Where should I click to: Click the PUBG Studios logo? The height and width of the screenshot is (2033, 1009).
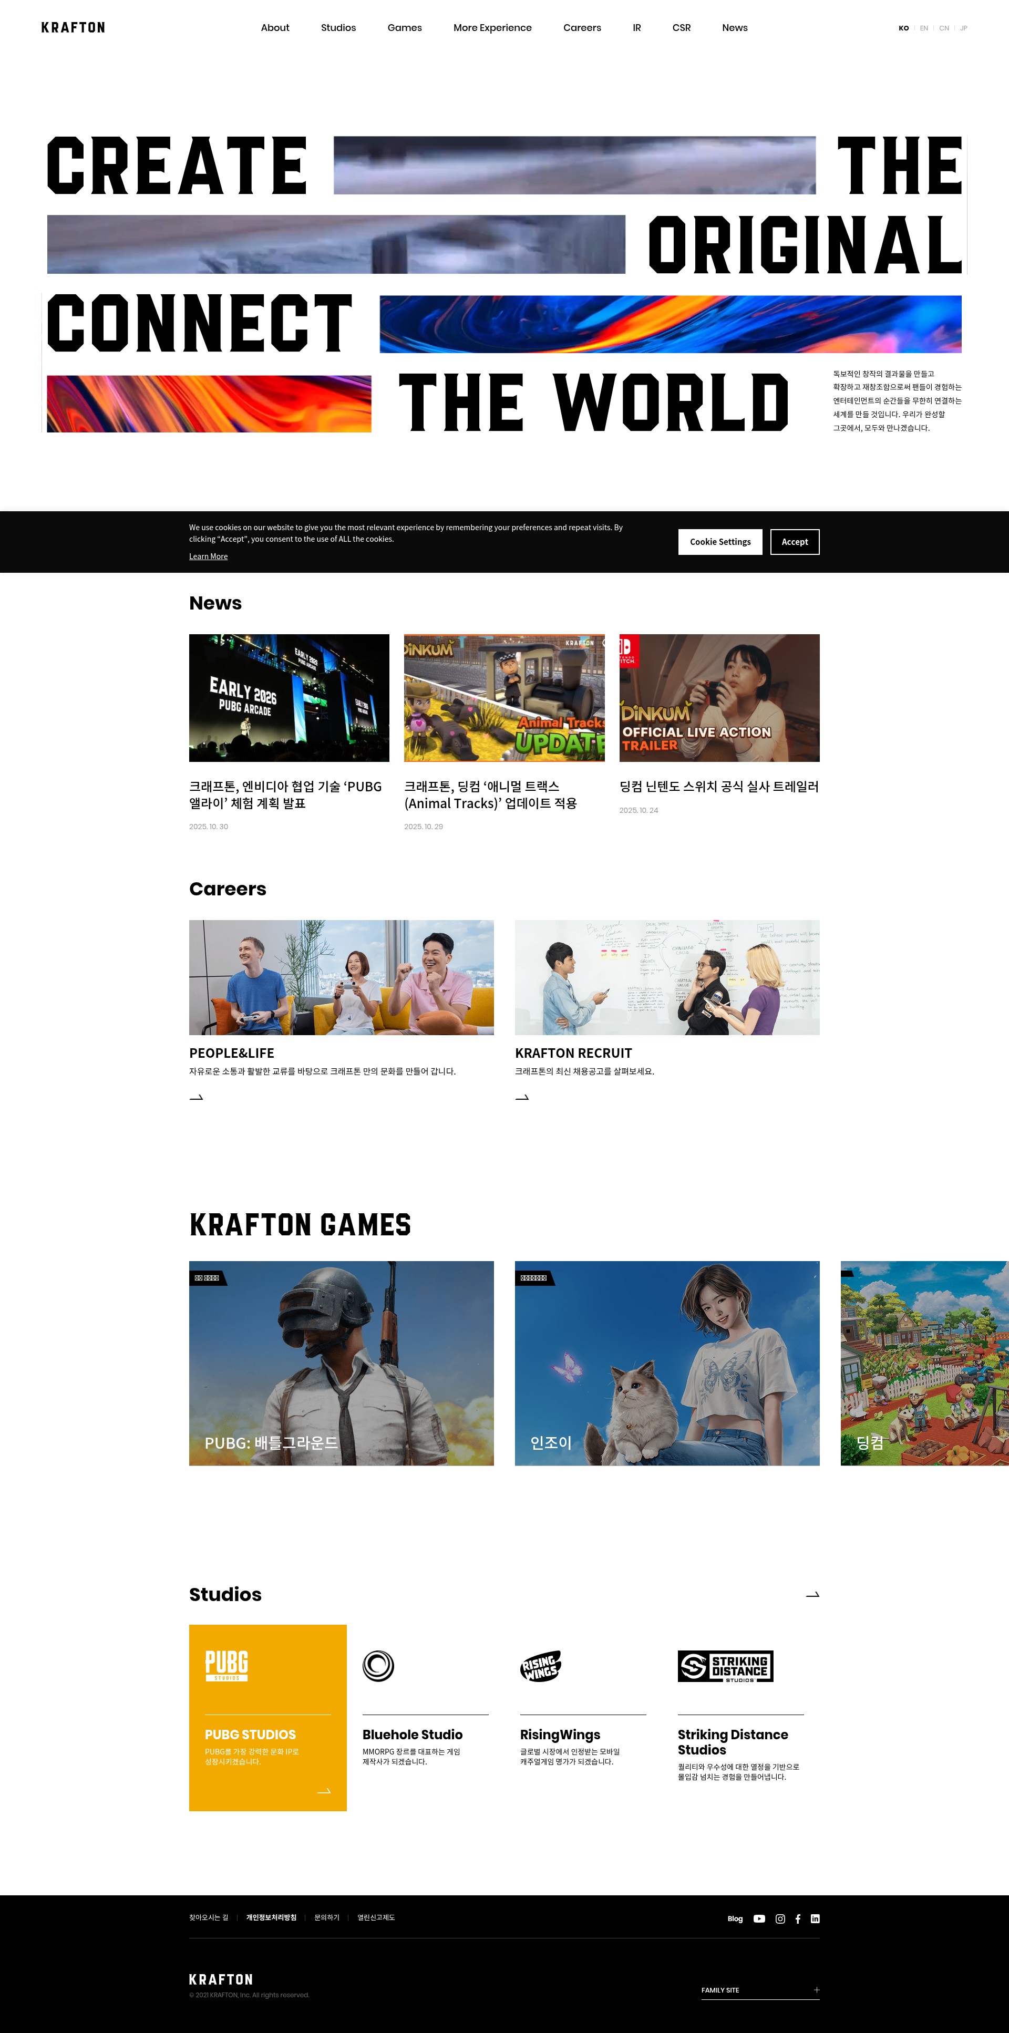tap(226, 1665)
